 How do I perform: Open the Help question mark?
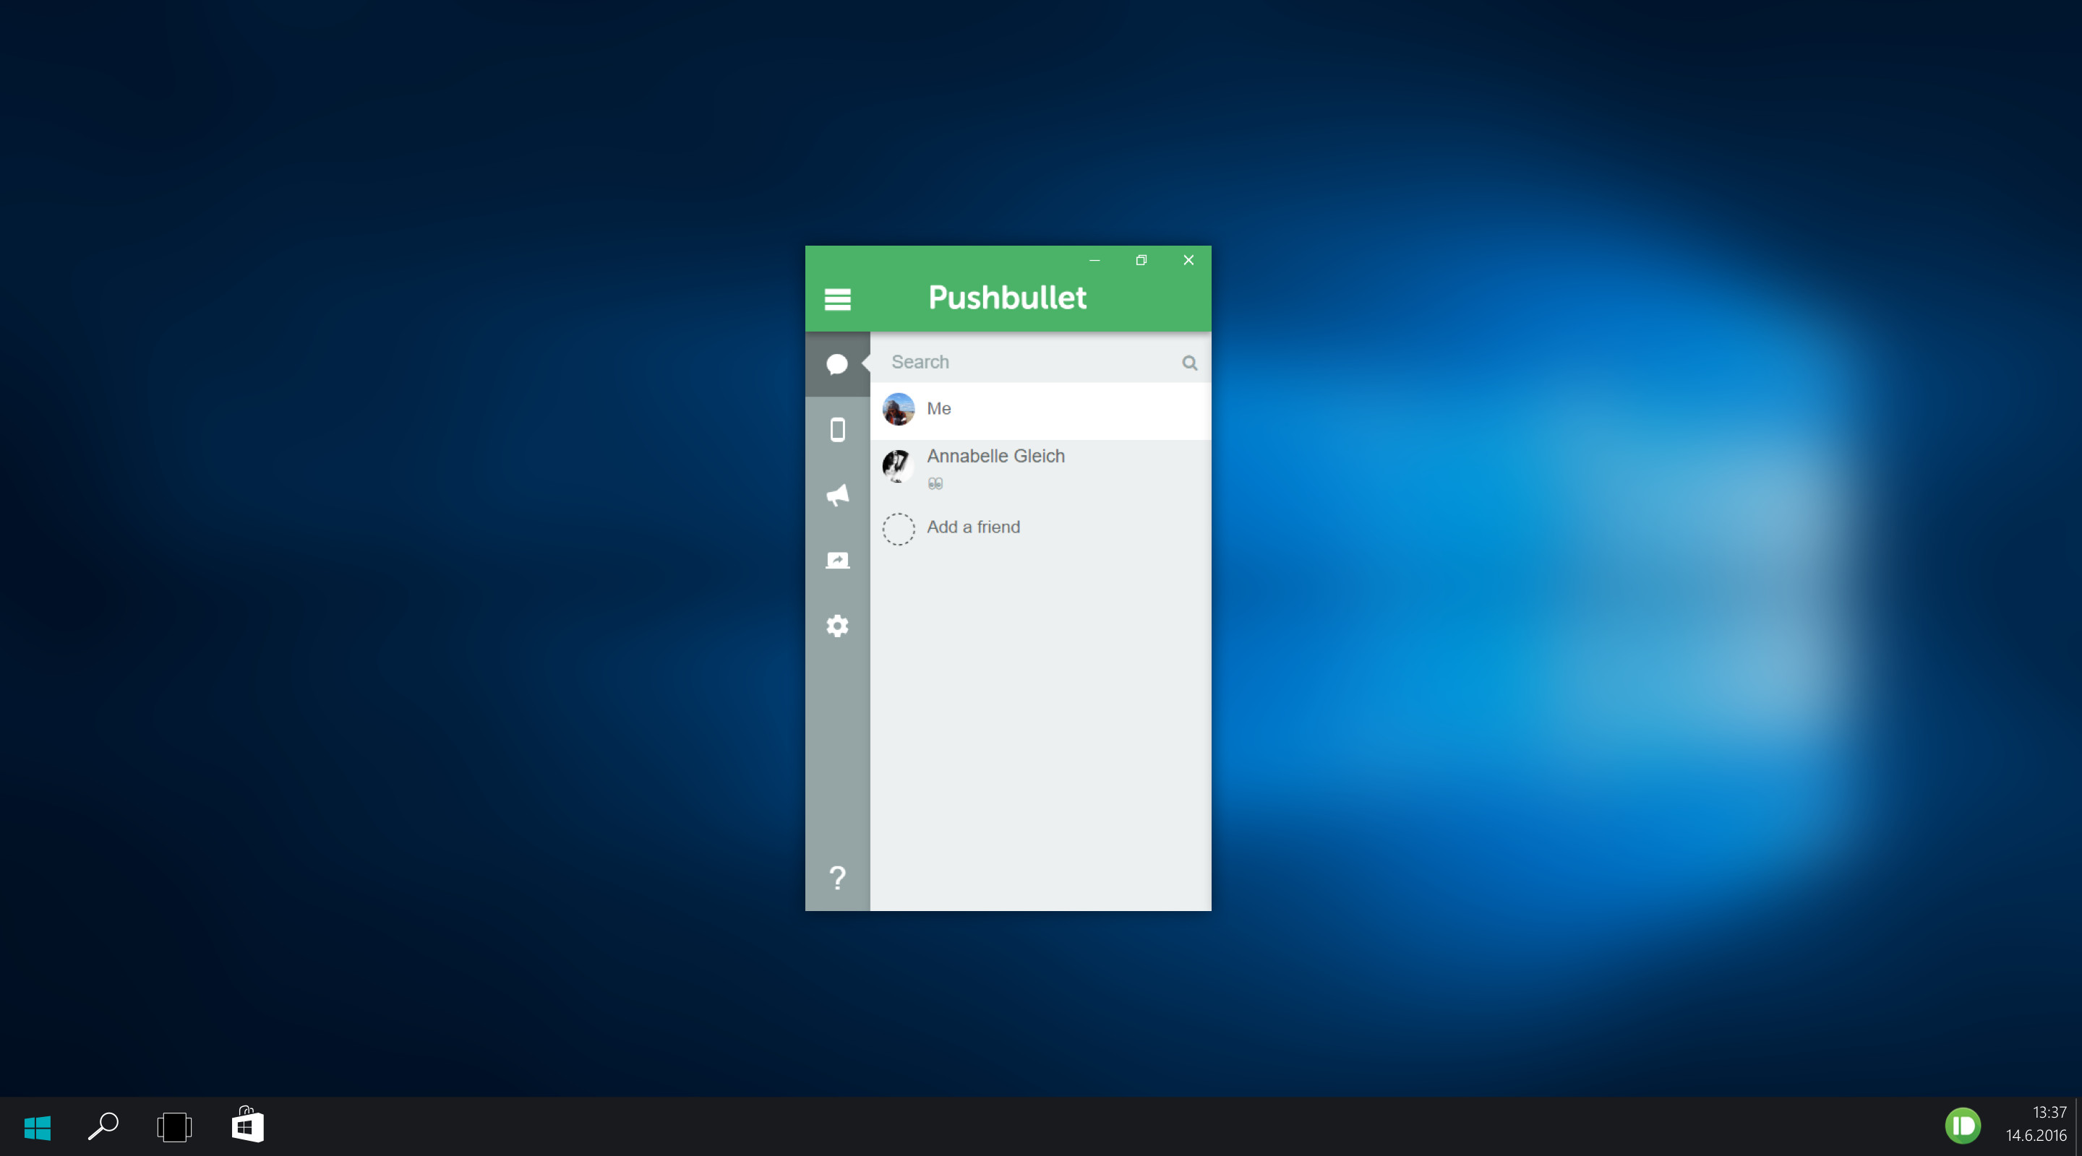tap(837, 877)
